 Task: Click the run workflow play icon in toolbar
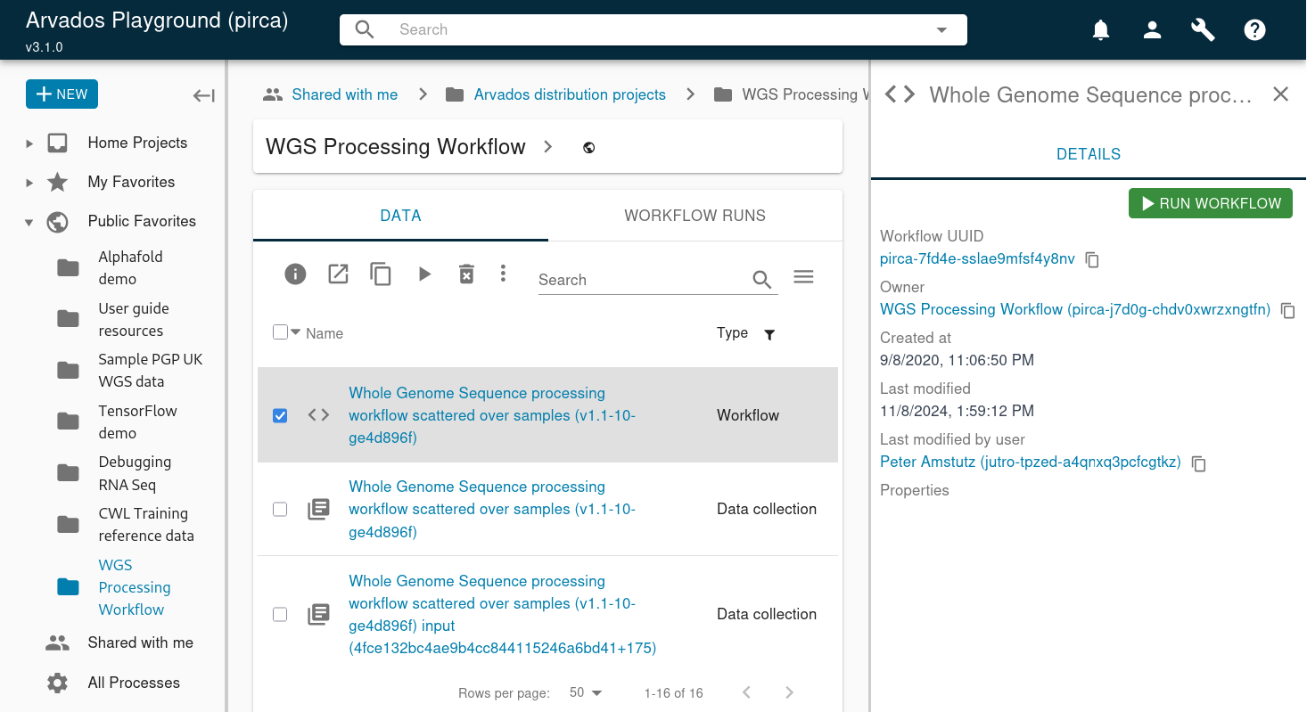(x=424, y=274)
